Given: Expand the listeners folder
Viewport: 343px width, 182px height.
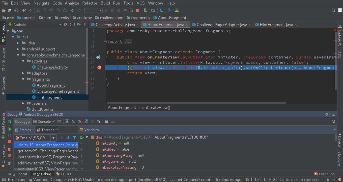Looking at the screenshot, I should 23,103.
